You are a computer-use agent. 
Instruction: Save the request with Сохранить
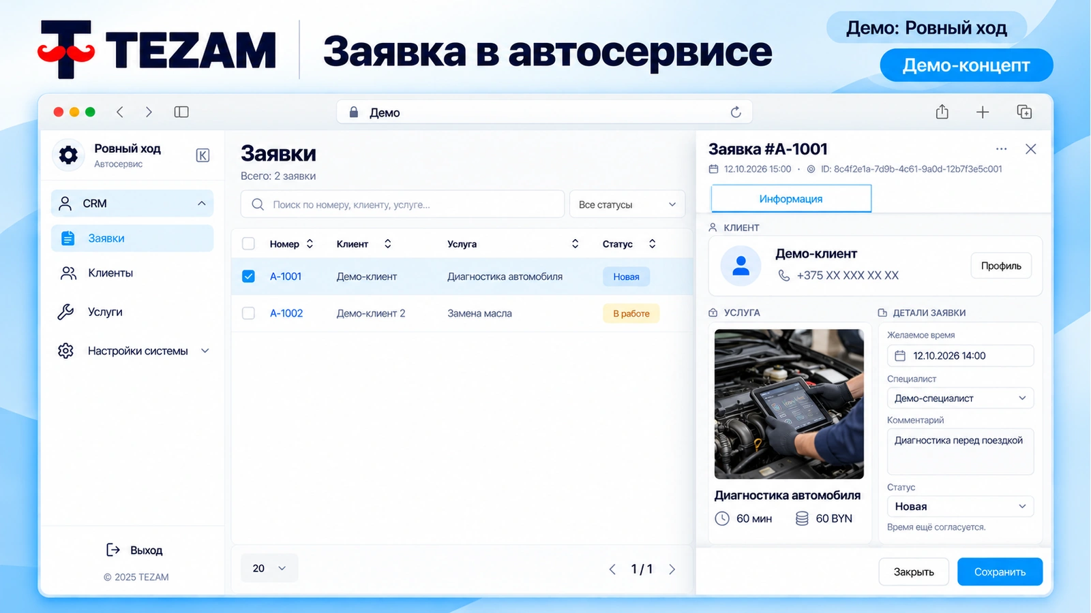[x=1000, y=572]
